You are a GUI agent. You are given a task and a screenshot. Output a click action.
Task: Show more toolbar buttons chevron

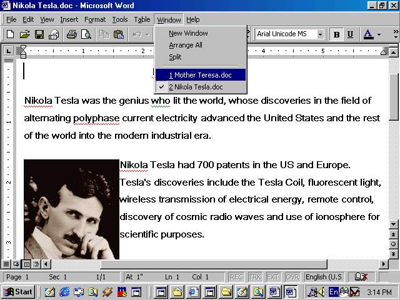click(396, 34)
